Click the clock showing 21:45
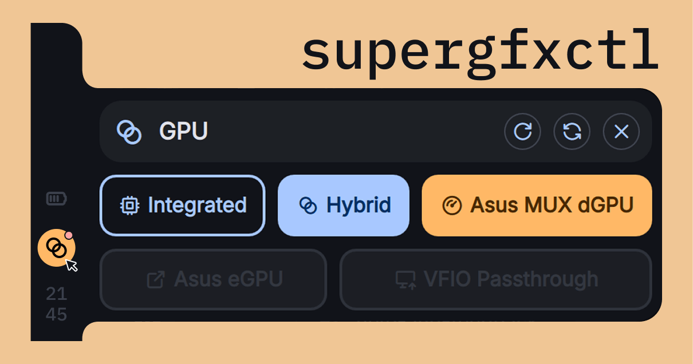The image size is (693, 364). click(56, 304)
